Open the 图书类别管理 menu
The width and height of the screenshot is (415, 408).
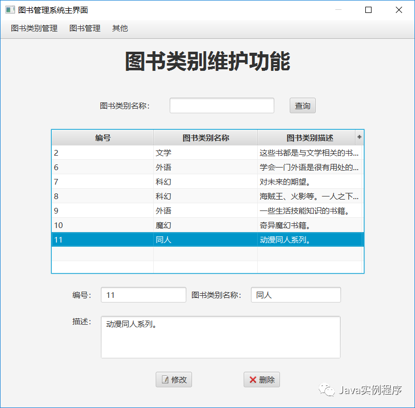34,28
